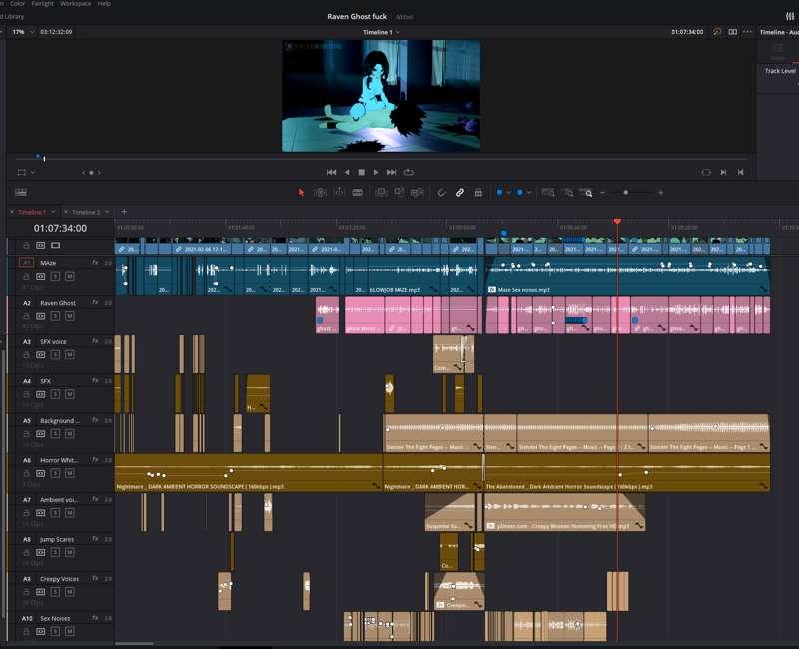
Task: Open the Flag color dropdown arrow
Action: click(x=508, y=193)
